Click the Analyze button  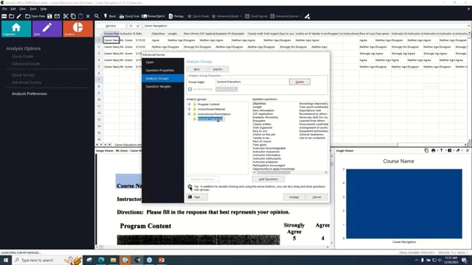pyautogui.click(x=294, y=197)
